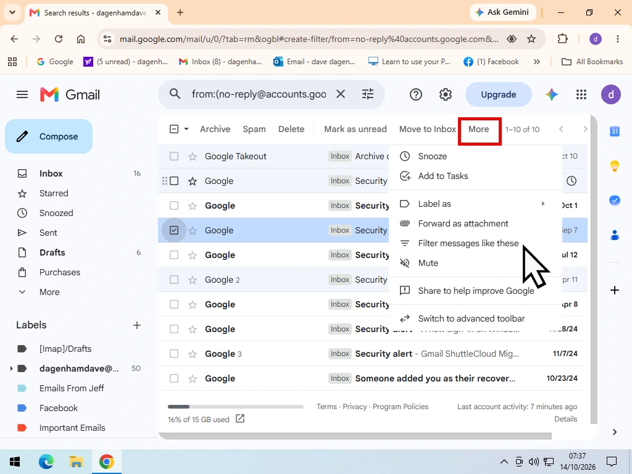Click the Upgrade button
This screenshot has height=474, width=632.
tap(498, 94)
